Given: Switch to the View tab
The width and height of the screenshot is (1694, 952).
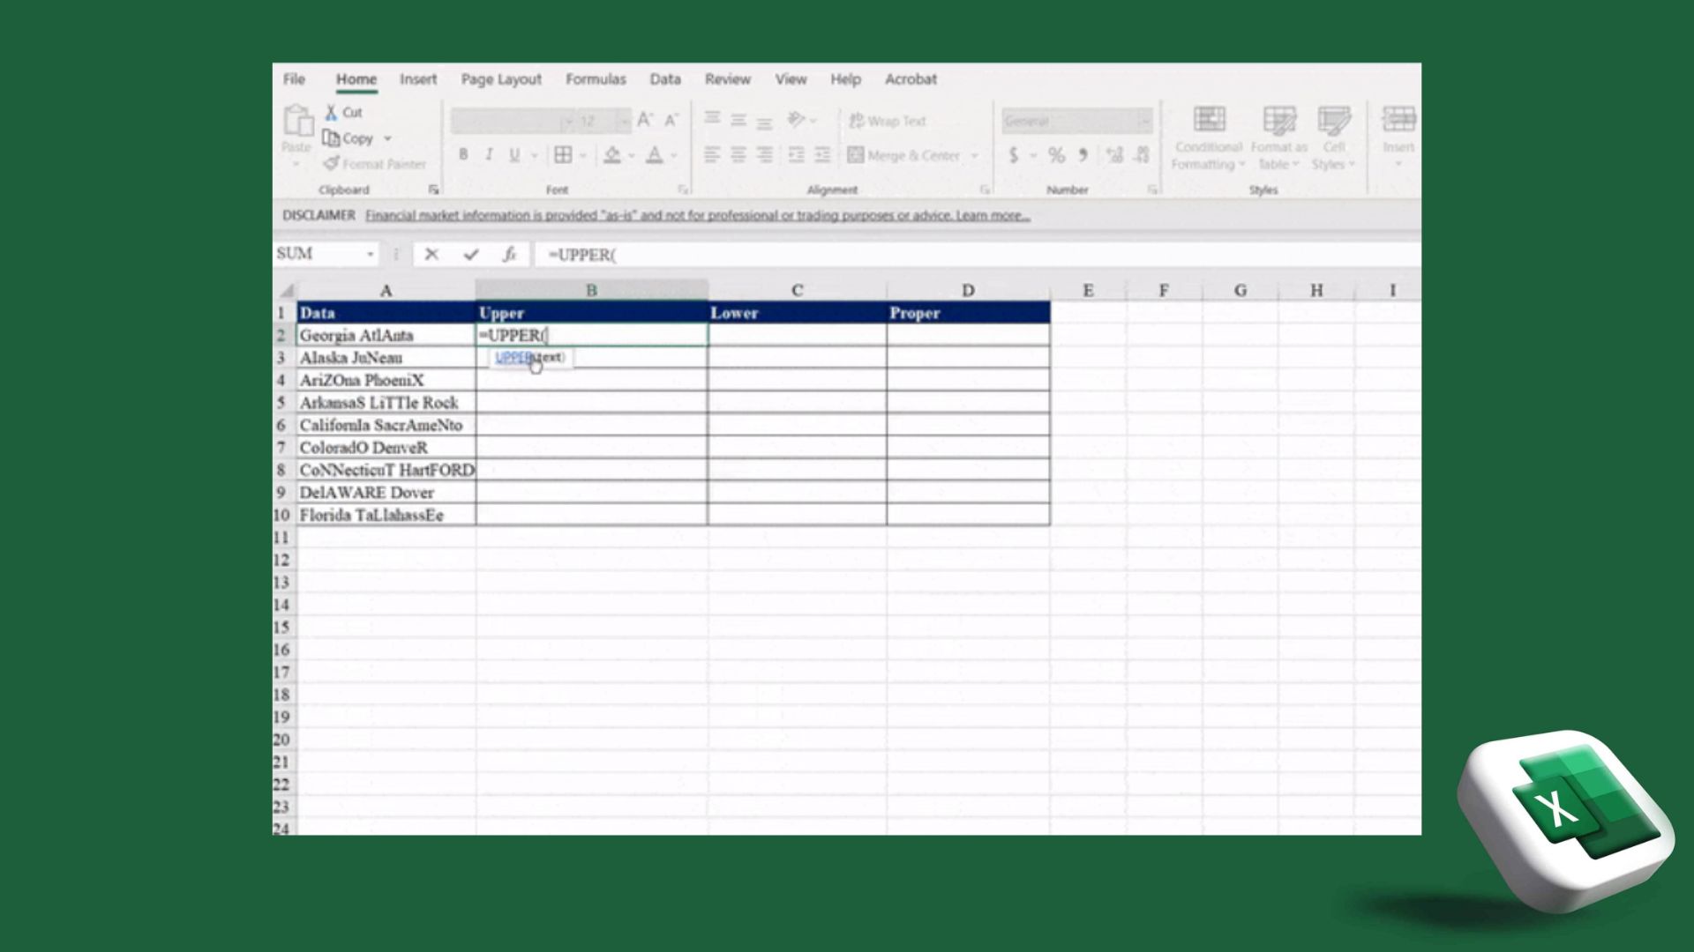Looking at the screenshot, I should [791, 79].
